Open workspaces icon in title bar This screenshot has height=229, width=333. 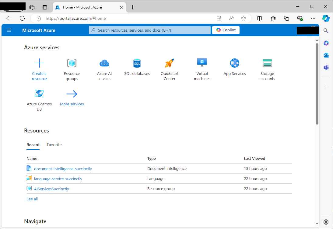pyautogui.click(x=32, y=7)
